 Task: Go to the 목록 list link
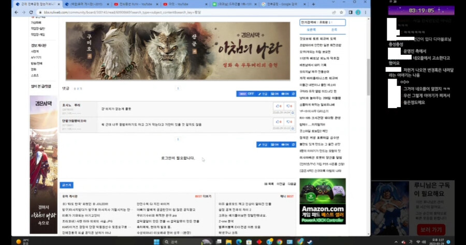269,184
